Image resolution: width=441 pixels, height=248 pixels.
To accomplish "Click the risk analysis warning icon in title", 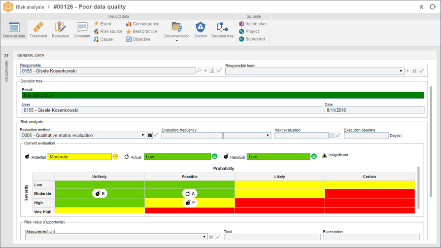I will [x=8, y=7].
